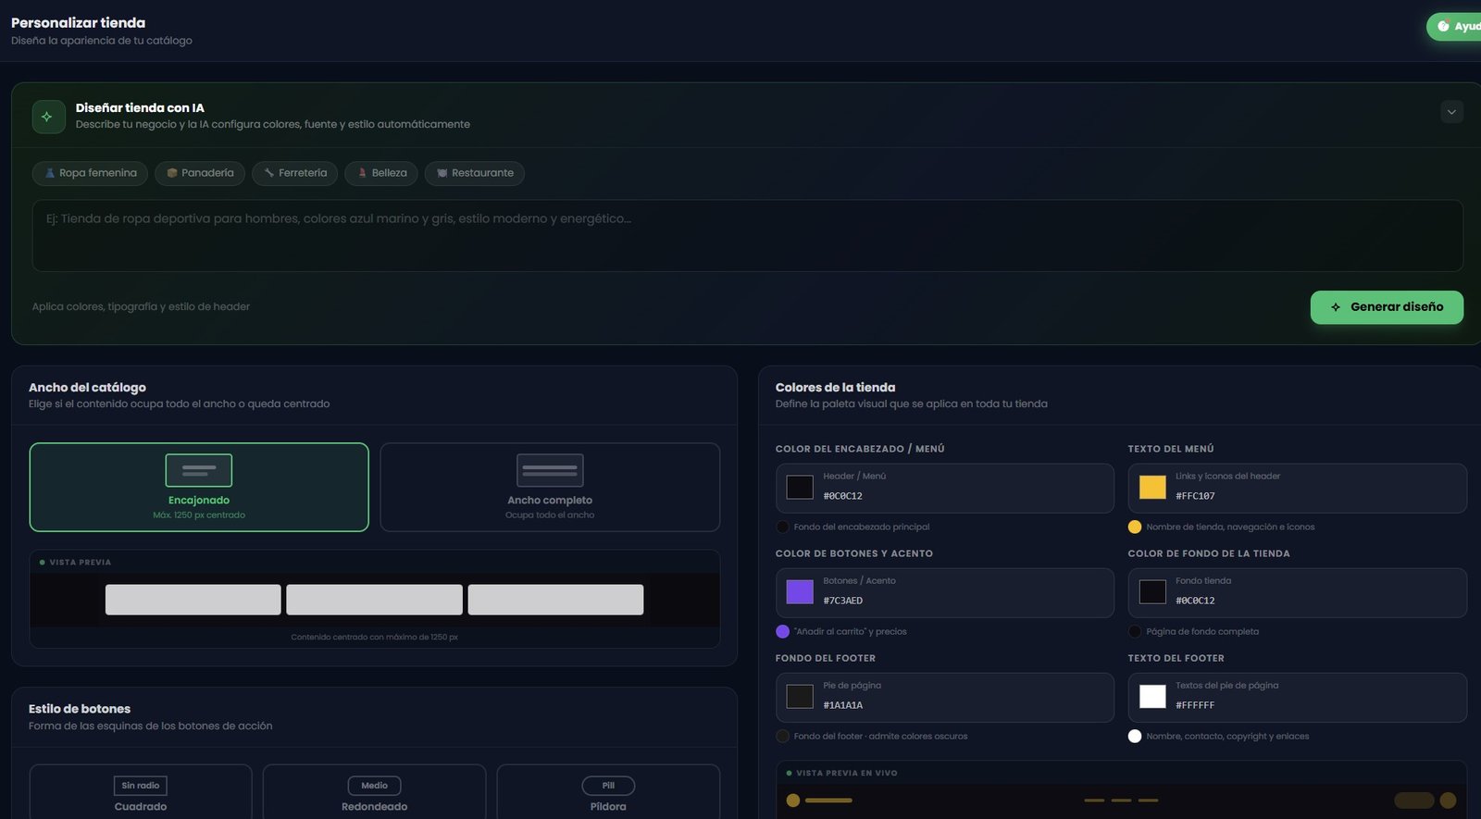Choose the Cuadrado button style

(x=141, y=792)
